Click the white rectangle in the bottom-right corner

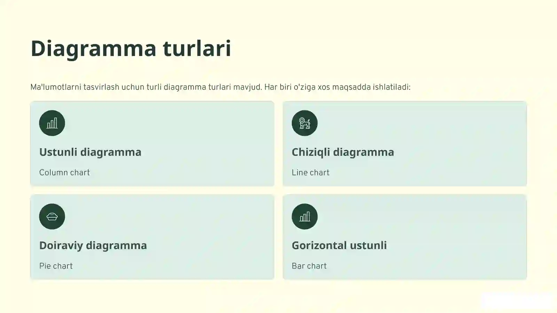coord(517,301)
